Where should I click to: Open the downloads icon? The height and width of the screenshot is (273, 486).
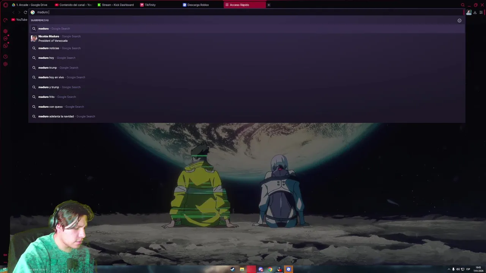(475, 12)
